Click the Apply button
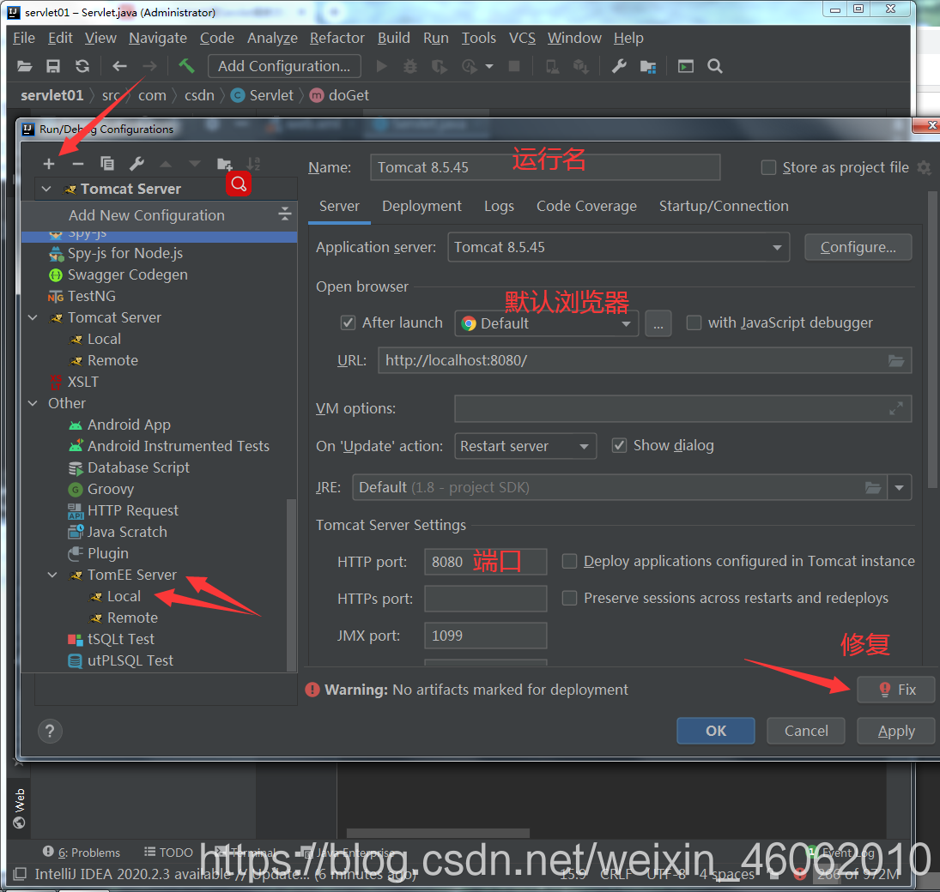Screen dimensions: 940x892 coord(895,731)
